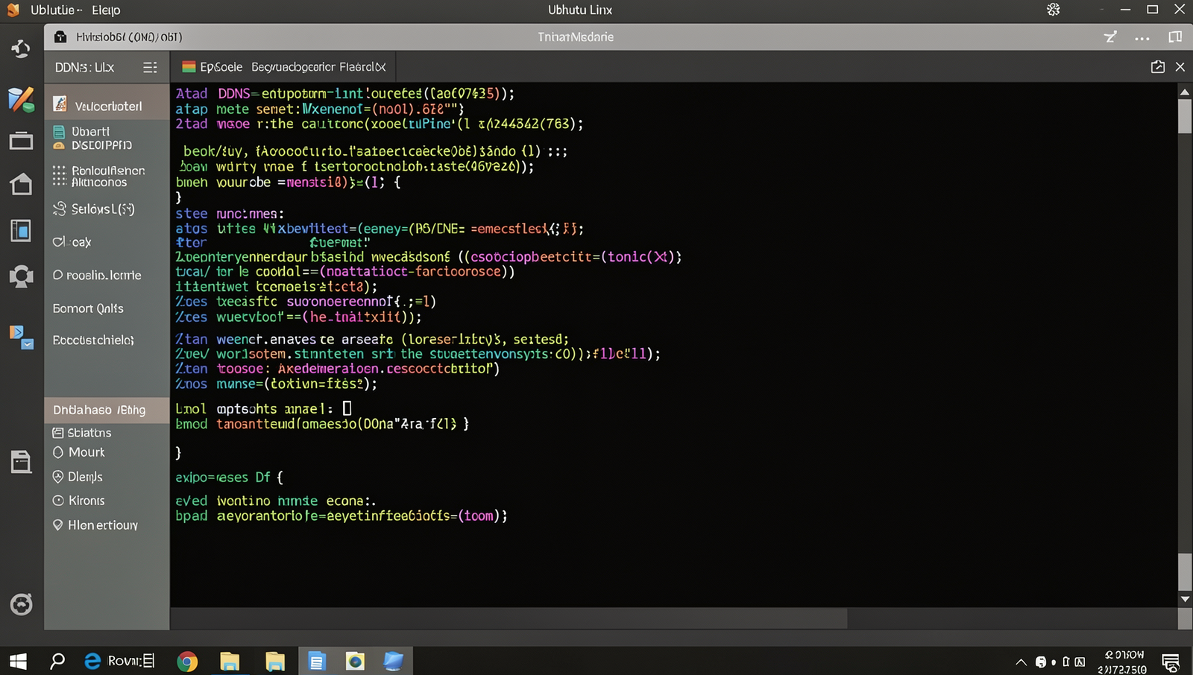
Task: Open the Windows Start button
Action: point(18,661)
